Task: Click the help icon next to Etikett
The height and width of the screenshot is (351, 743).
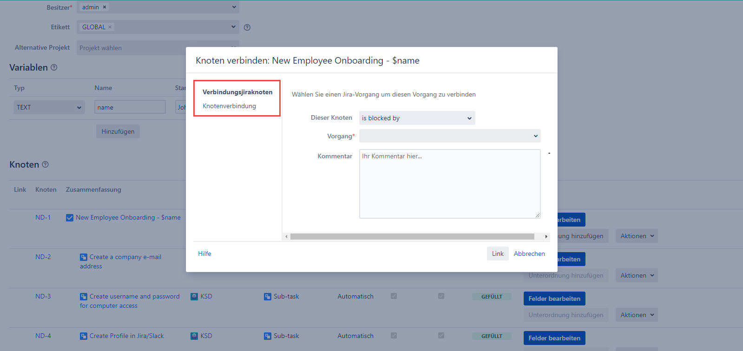Action: (247, 27)
